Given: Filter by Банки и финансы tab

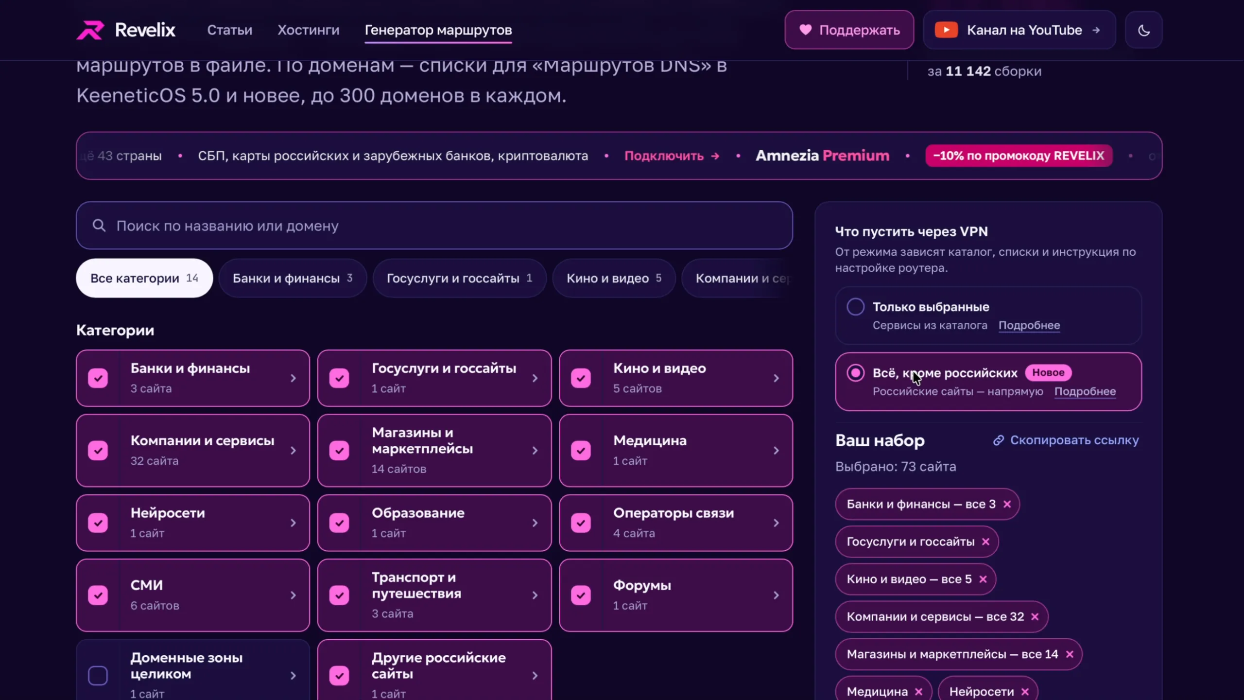Looking at the screenshot, I should point(293,278).
